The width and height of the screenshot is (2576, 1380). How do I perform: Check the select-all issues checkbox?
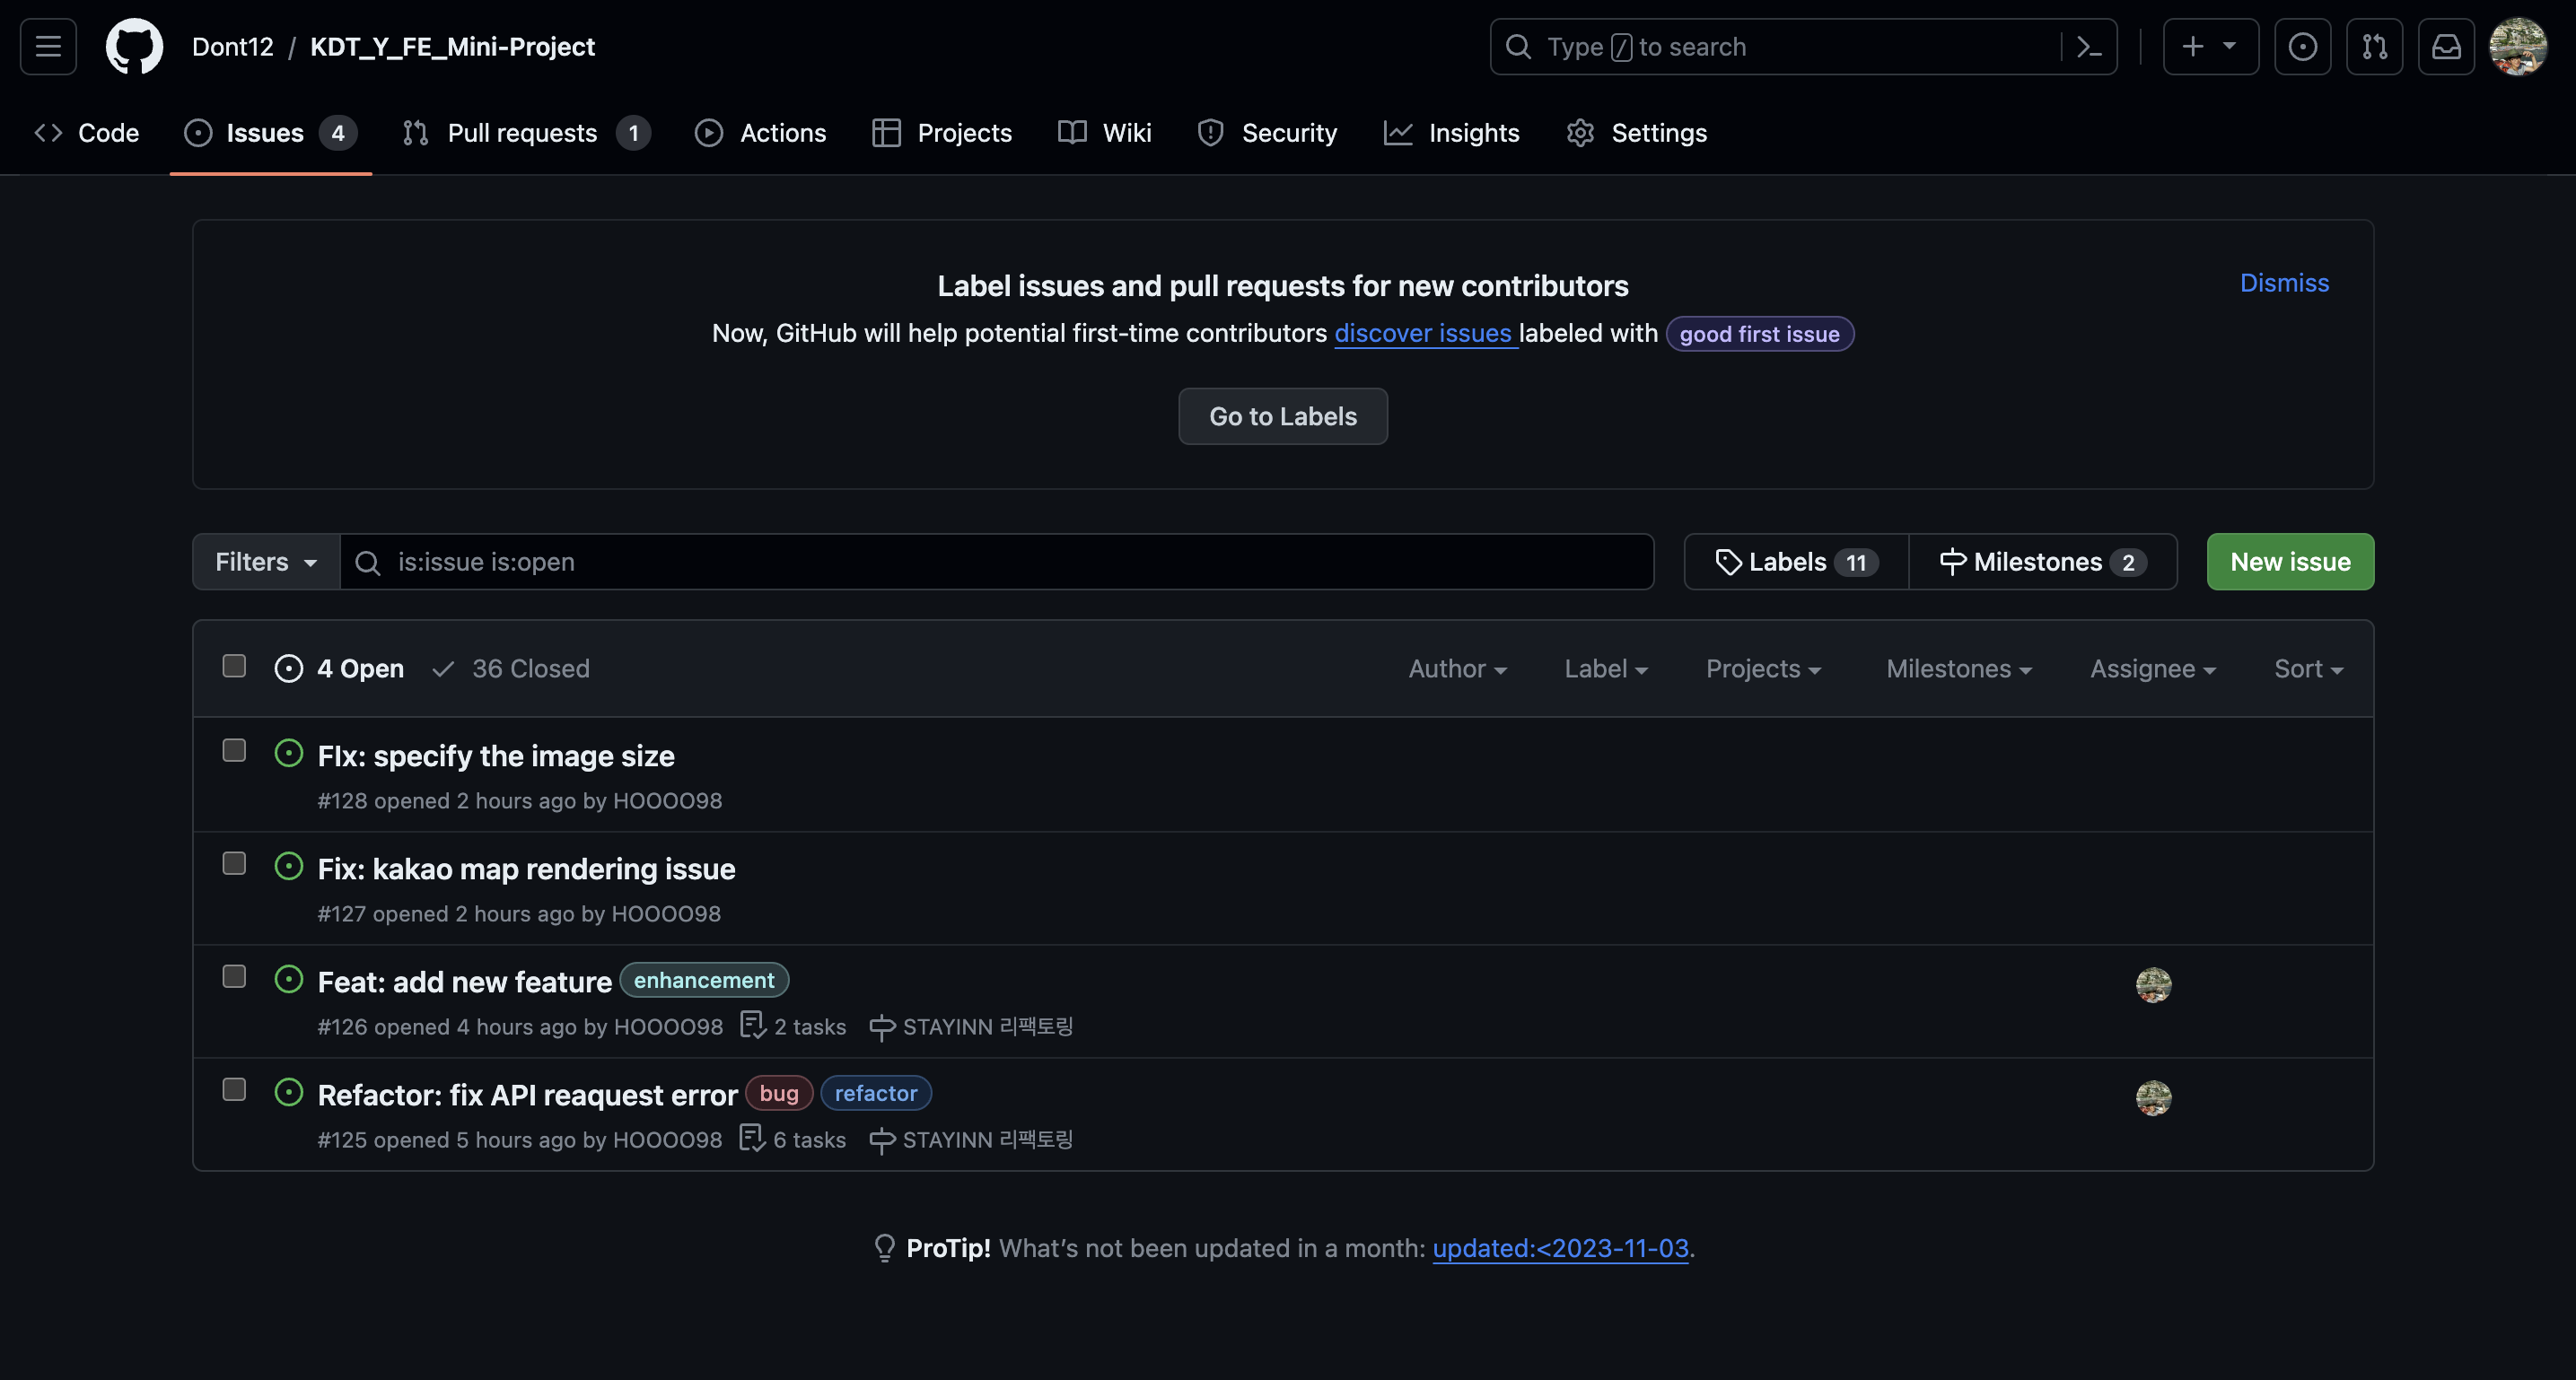click(234, 666)
